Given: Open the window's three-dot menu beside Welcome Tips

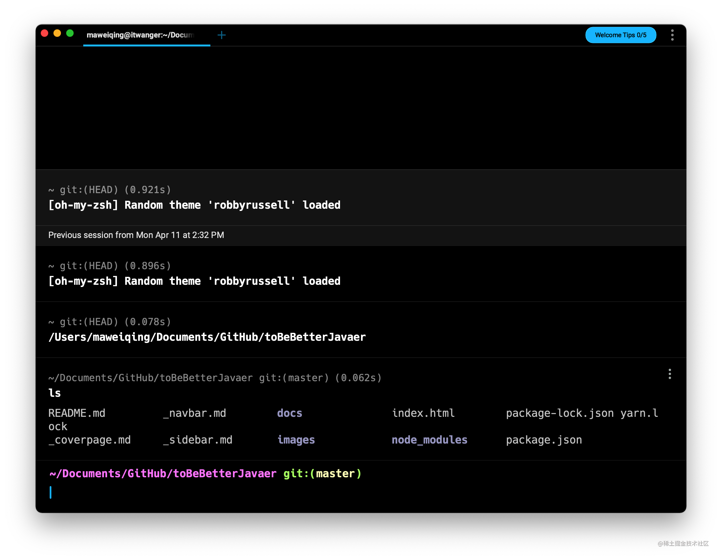Looking at the screenshot, I should click(672, 35).
